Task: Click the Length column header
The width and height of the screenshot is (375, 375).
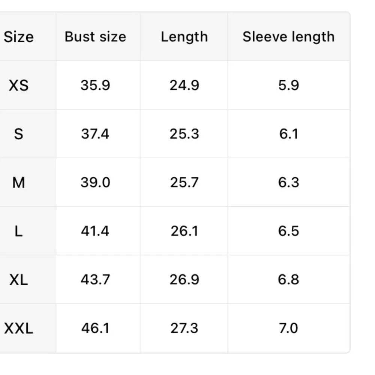Action: (184, 37)
